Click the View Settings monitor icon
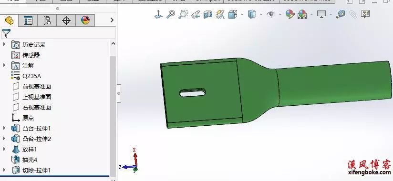 click(x=321, y=14)
